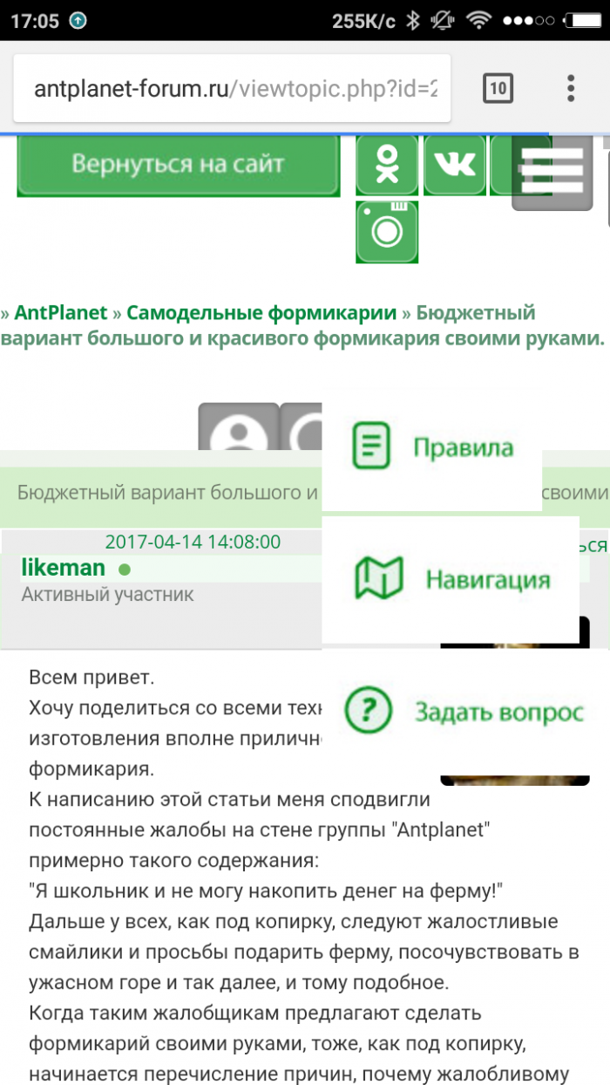Tap the browser tab counter showing 10
610x1085 pixels.
click(x=498, y=88)
